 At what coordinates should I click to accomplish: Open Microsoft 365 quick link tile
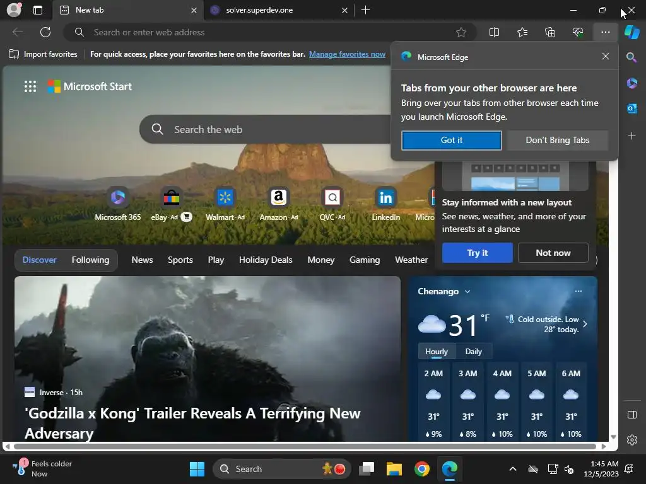pyautogui.click(x=118, y=204)
